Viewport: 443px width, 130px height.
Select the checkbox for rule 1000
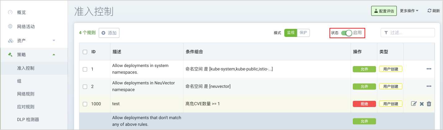click(x=85, y=104)
